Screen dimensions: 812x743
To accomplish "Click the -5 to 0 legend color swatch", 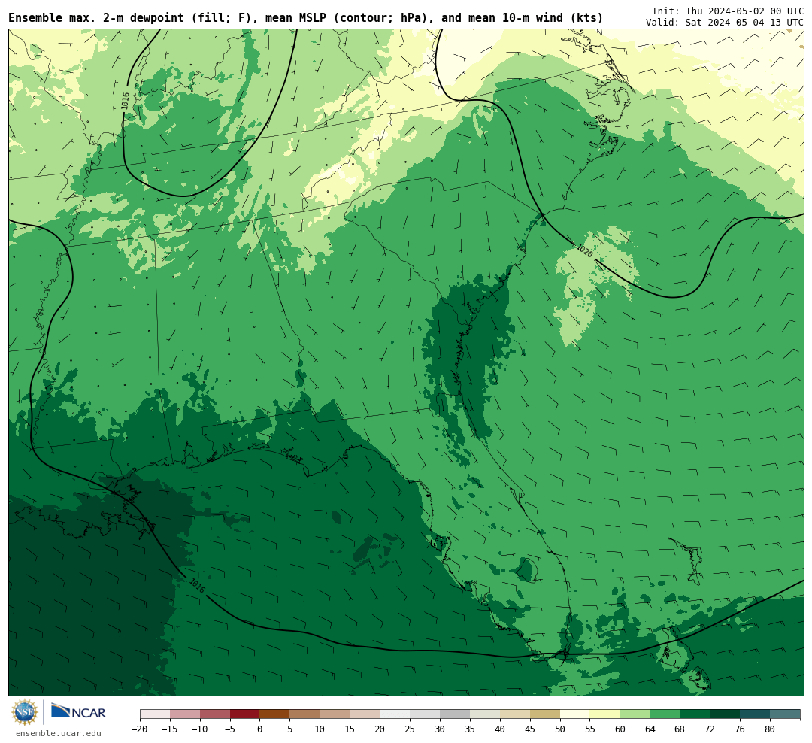I will (245, 714).
